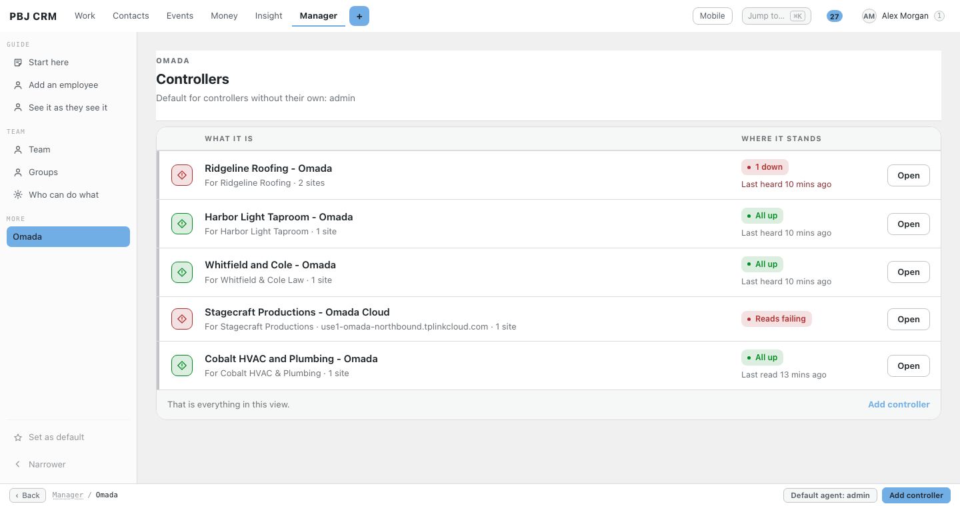This screenshot has height=506, width=960.
Task: Click the Manager breadcrumb link
Action: 68,495
